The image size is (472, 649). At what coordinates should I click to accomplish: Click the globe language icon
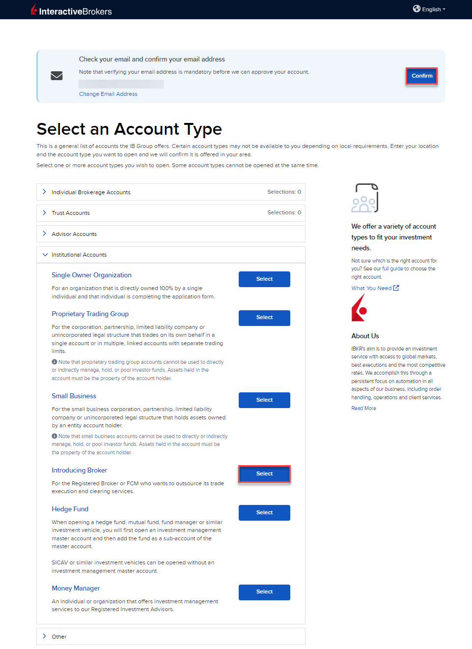pyautogui.click(x=416, y=9)
